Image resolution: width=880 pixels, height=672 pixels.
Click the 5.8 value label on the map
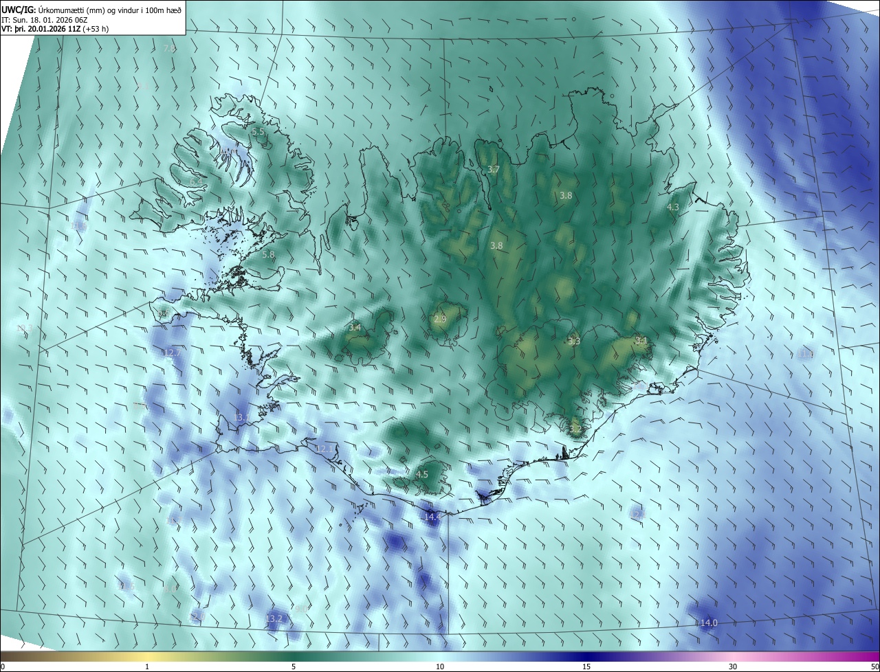click(x=268, y=254)
